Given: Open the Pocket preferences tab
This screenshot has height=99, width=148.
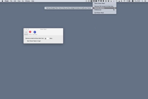Looking at the screenshot, I should coord(30,33).
